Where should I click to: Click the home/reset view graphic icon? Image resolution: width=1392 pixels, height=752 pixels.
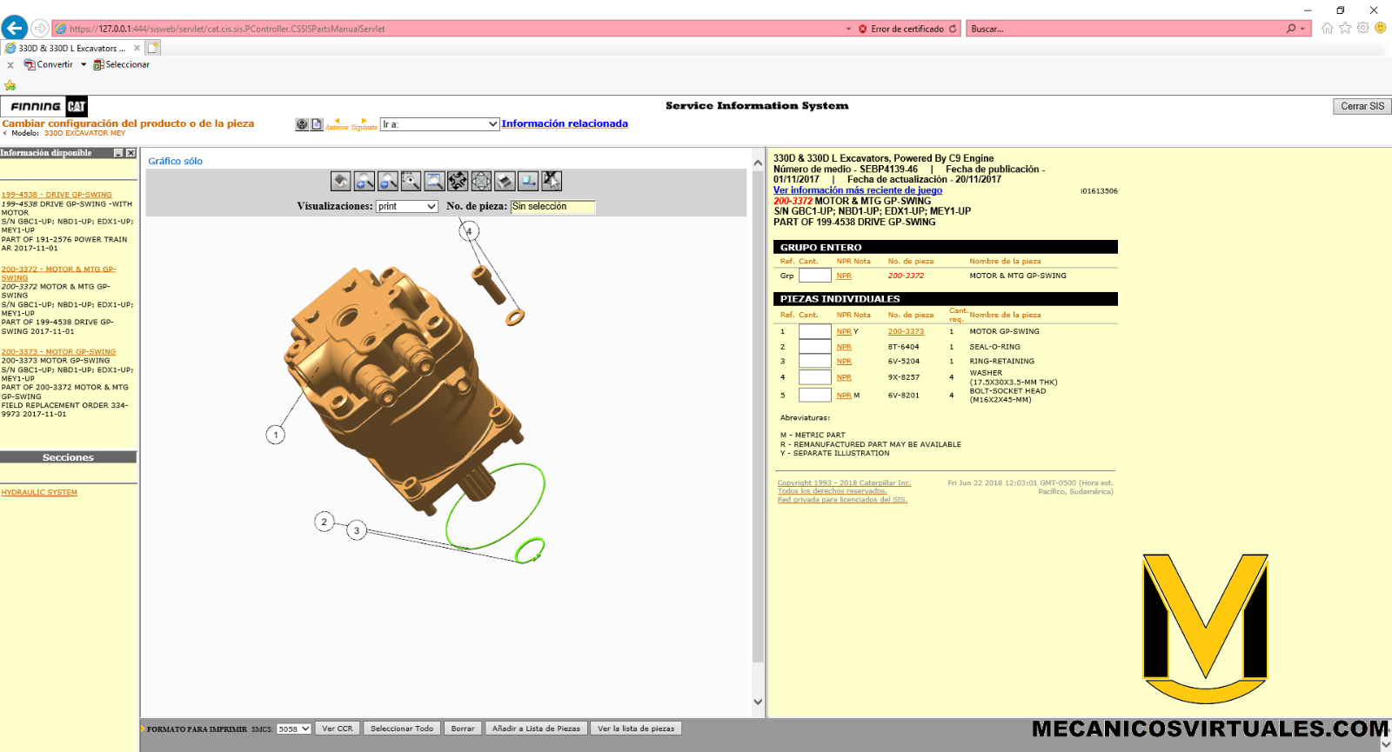(341, 181)
